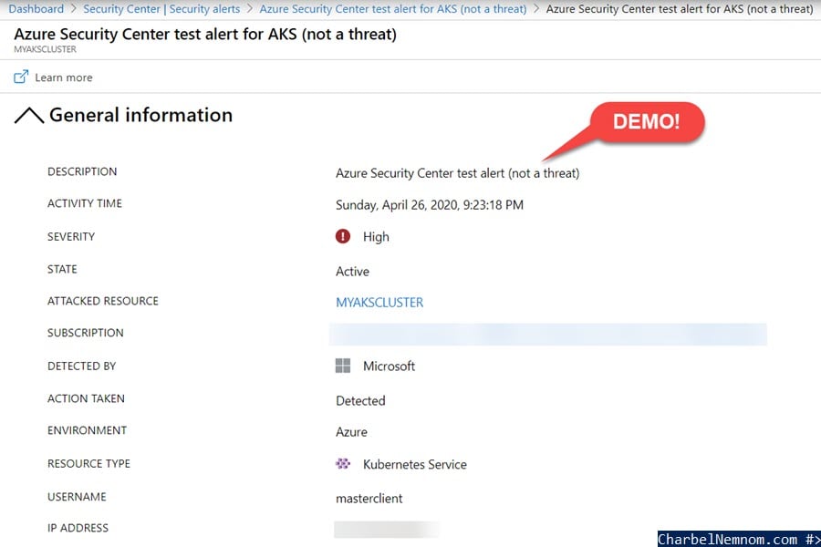The height and width of the screenshot is (547, 821).
Task: Click the Active state value
Action: 352,271
